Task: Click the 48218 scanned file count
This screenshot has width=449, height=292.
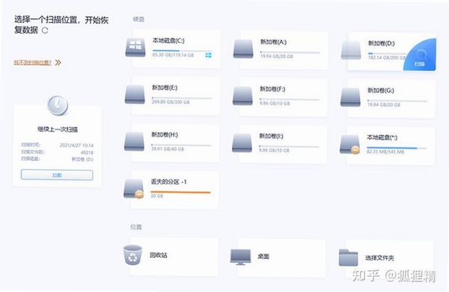Action: [x=87, y=153]
